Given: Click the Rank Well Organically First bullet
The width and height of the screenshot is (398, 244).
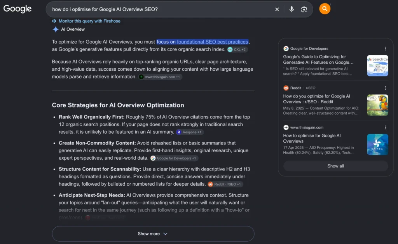Looking at the screenshot, I should [154, 125].
